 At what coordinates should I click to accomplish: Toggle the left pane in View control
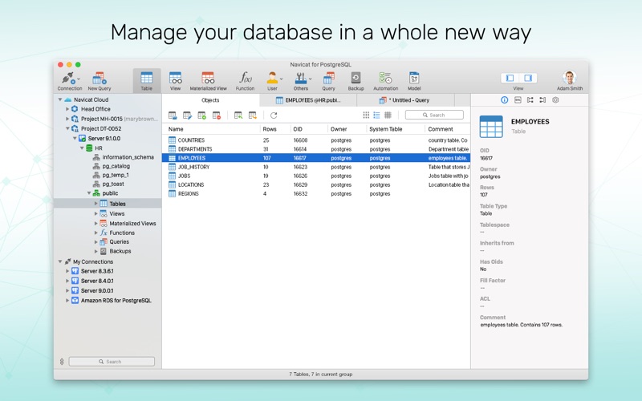[x=509, y=78]
